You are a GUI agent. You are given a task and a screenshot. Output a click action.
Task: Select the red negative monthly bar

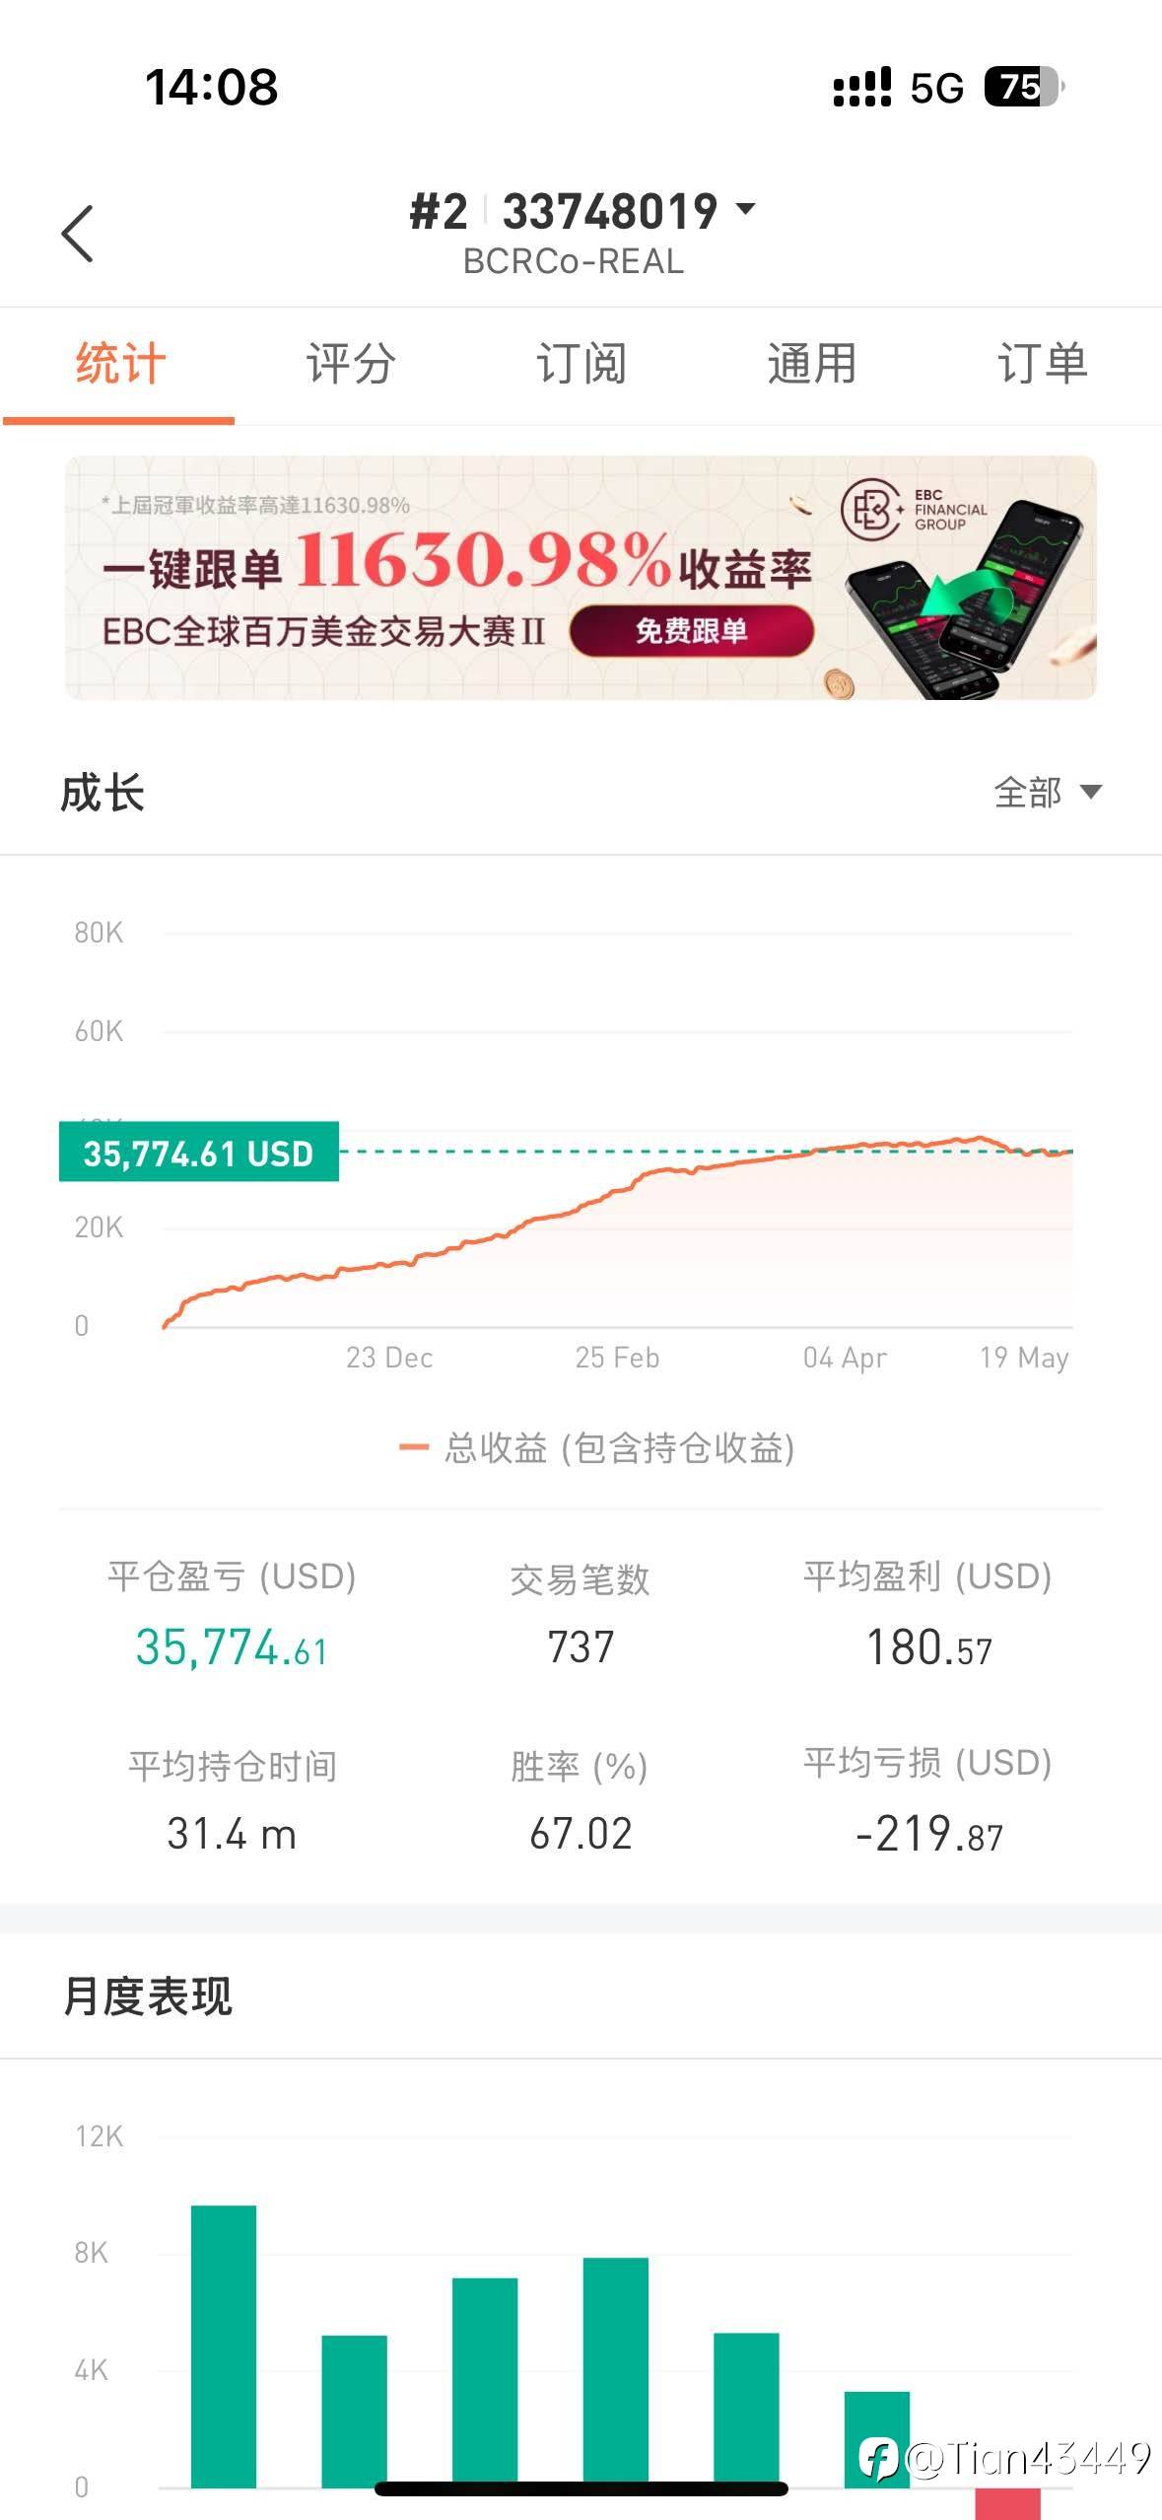[x=1007, y=2503]
